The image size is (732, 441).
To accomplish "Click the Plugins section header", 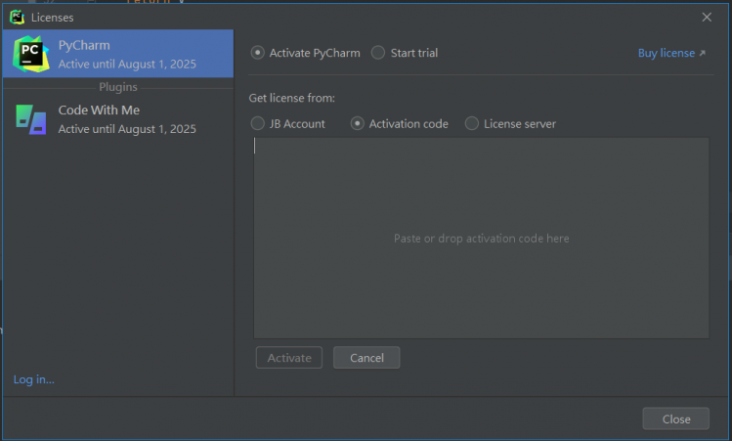I will pos(118,87).
